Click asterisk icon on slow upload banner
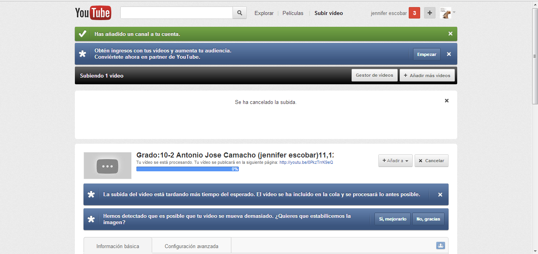This screenshot has height=254, width=538. click(91, 195)
